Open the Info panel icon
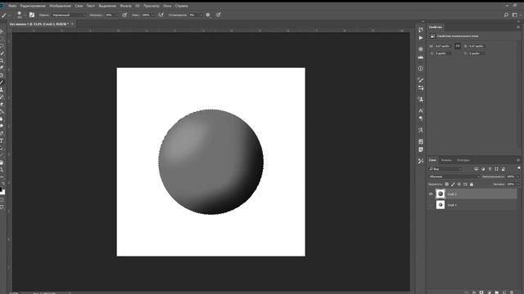 click(421, 69)
